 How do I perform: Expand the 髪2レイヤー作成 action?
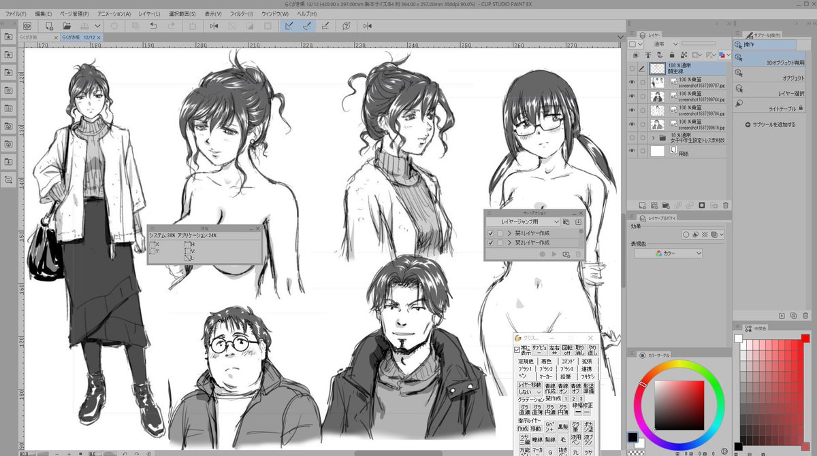pyautogui.click(x=509, y=243)
